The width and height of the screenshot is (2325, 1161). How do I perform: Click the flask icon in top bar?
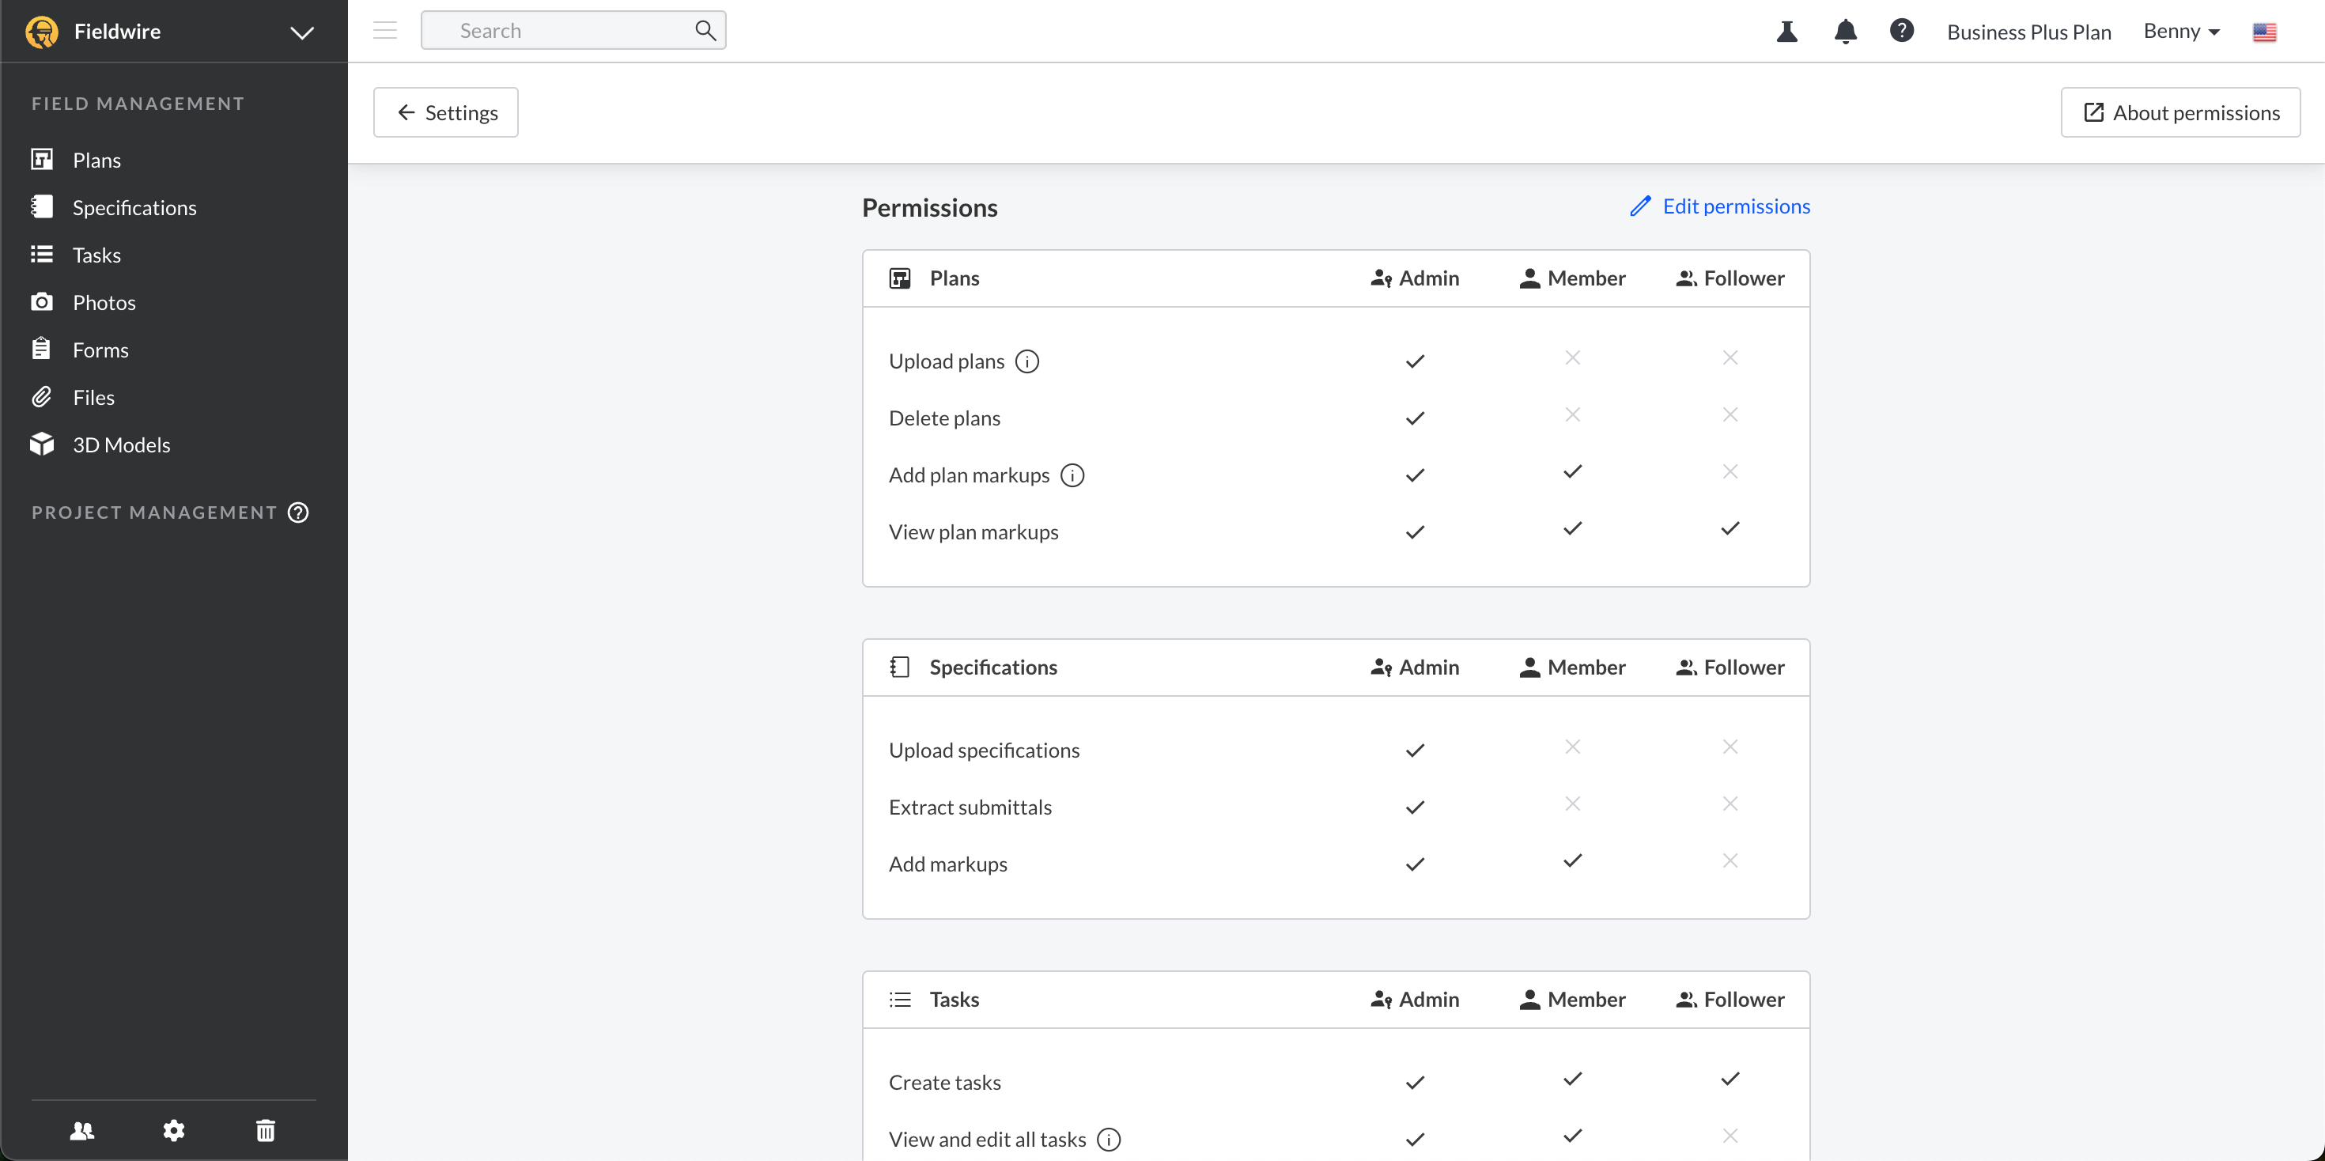[x=1786, y=32]
